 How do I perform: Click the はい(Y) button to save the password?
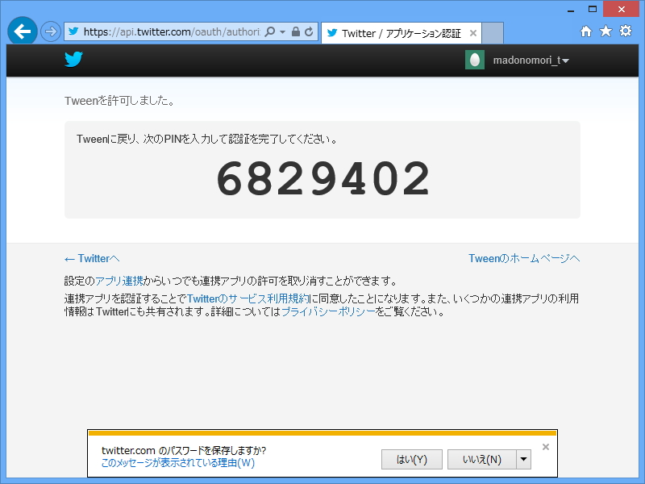pyautogui.click(x=412, y=459)
